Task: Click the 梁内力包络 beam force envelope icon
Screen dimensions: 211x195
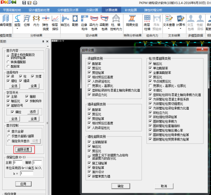Action: tap(94, 23)
